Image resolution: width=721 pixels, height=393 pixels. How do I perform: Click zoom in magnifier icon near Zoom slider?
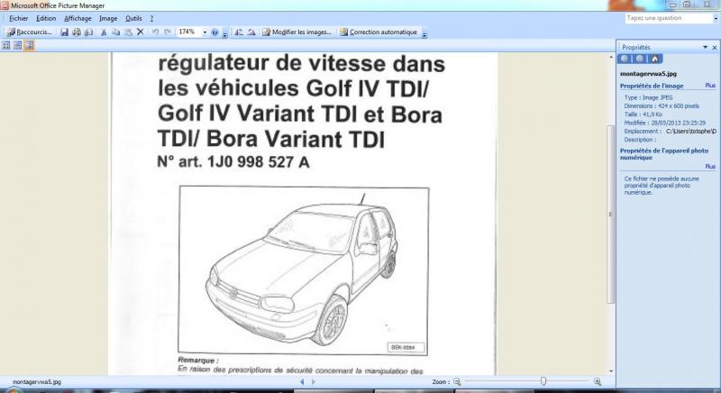598,381
